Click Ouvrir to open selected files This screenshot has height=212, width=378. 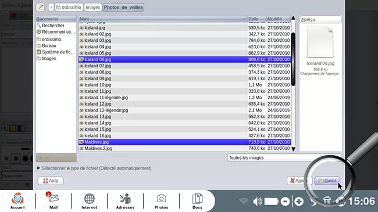[x=327, y=181]
